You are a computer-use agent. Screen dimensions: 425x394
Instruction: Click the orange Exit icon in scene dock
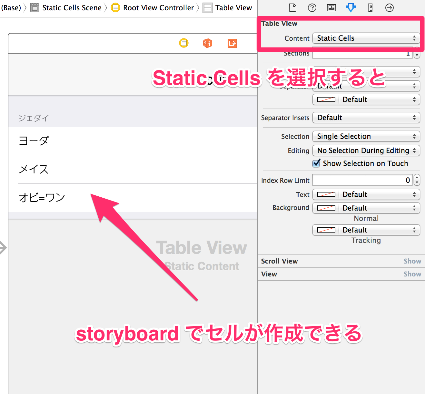pos(232,43)
